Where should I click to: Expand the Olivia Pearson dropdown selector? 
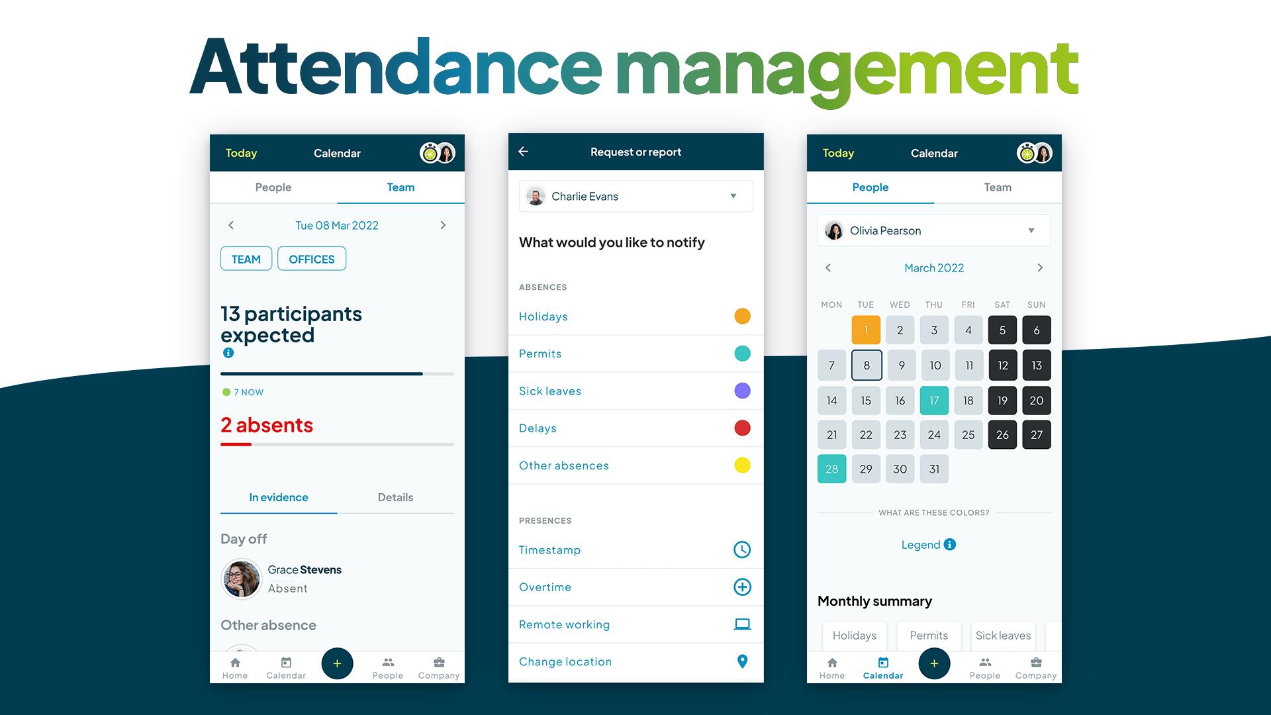tap(1032, 230)
